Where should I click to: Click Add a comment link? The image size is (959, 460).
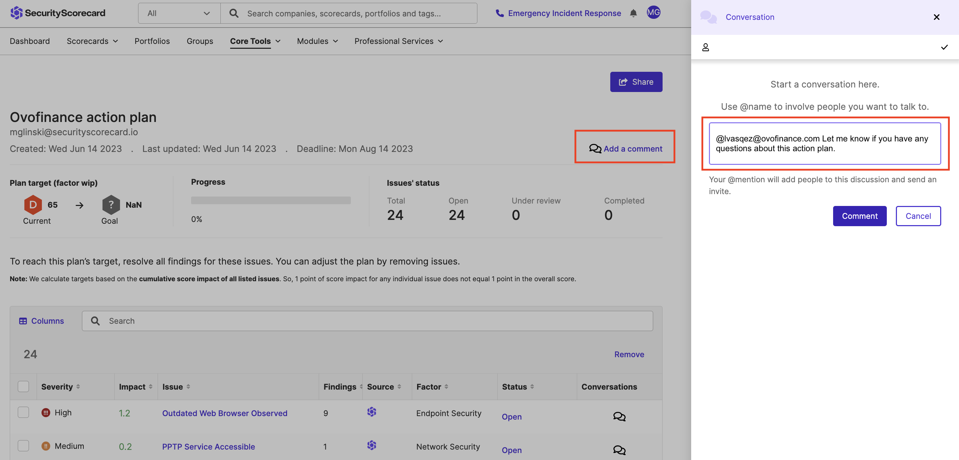[x=625, y=148]
